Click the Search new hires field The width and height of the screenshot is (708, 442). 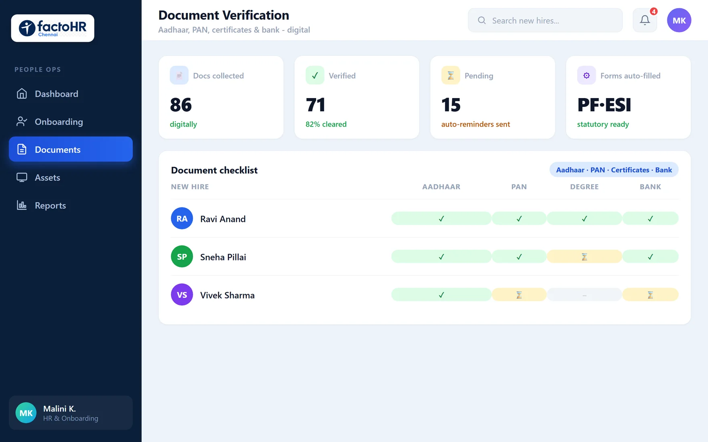point(545,20)
